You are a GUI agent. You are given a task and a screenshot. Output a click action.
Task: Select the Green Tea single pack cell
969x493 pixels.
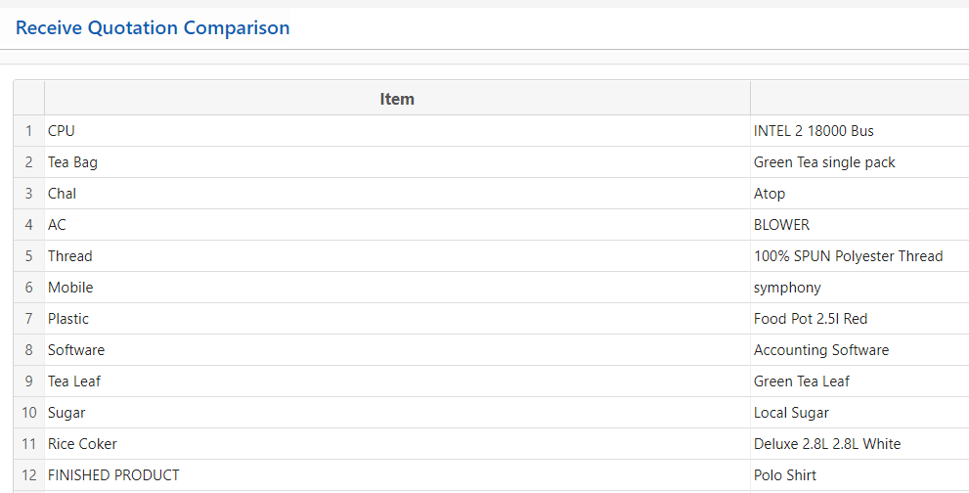[x=859, y=162]
